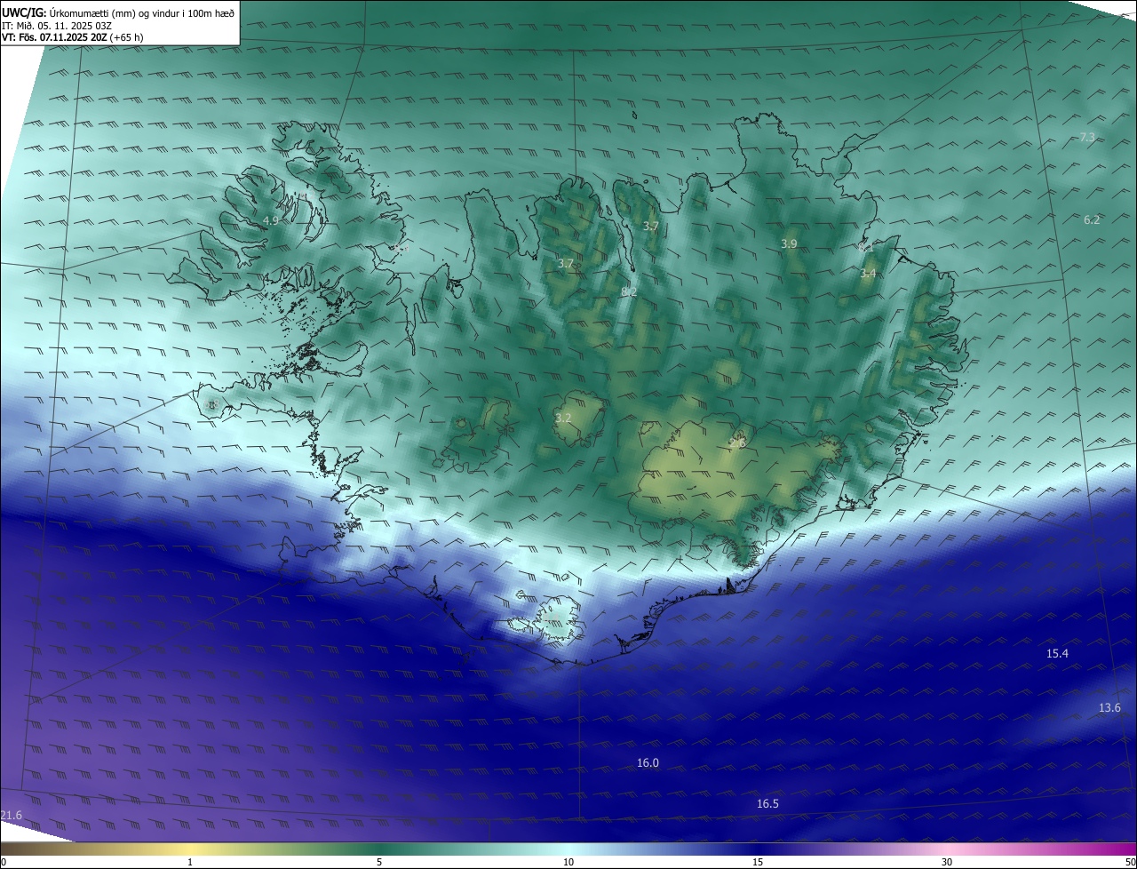
Task: Click the map title 'Úrkomumætti (mm) og vindur í 100m hæð'
Action: [x=141, y=12]
